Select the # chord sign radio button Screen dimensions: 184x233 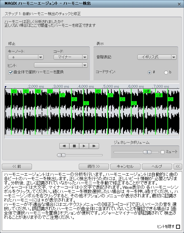pyautogui.click(x=149, y=72)
